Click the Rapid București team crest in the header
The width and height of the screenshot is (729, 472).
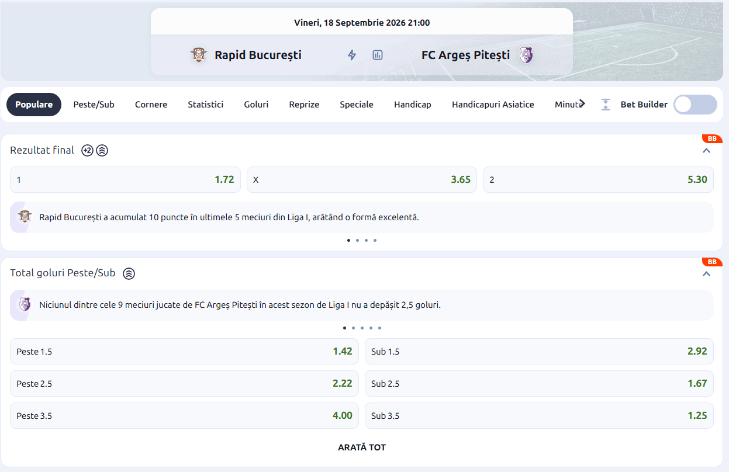tap(199, 55)
